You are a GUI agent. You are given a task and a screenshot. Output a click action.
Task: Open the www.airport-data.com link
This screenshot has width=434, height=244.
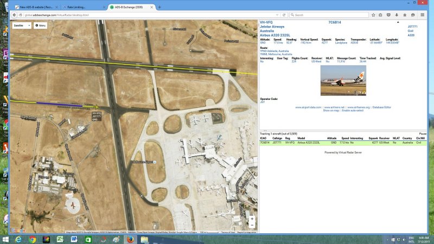308,107
